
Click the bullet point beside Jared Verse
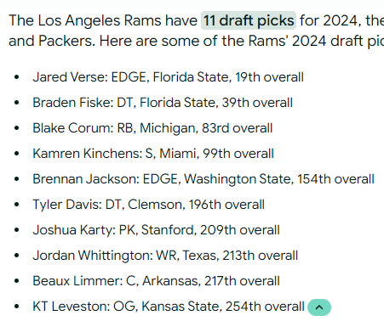(17, 77)
